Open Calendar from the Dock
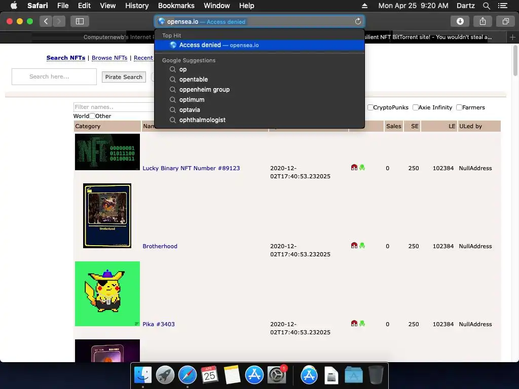This screenshot has height=389, width=519. tap(209, 375)
